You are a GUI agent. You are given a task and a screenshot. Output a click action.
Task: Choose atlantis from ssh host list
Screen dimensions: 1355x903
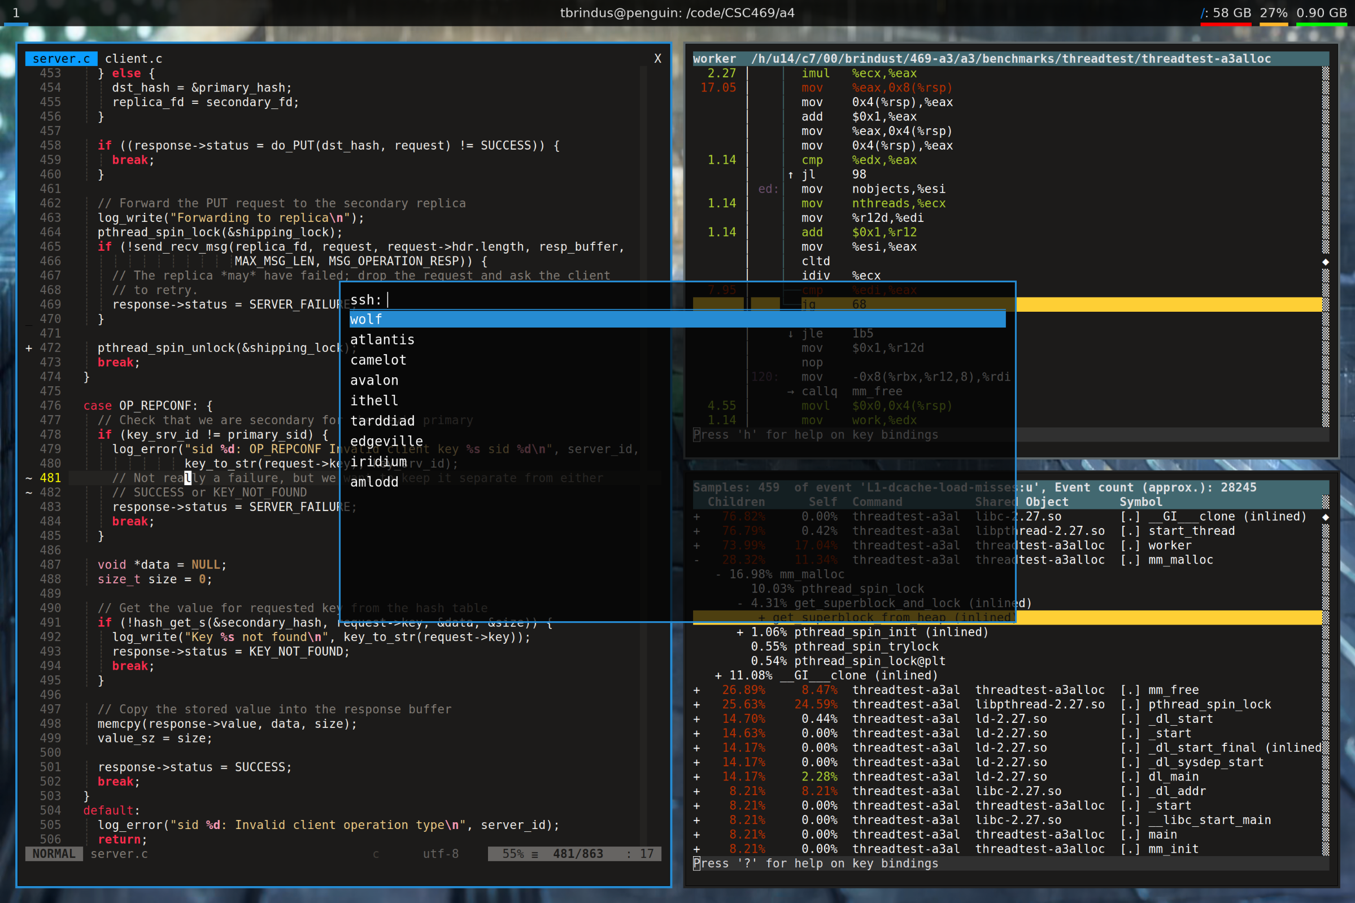[382, 340]
